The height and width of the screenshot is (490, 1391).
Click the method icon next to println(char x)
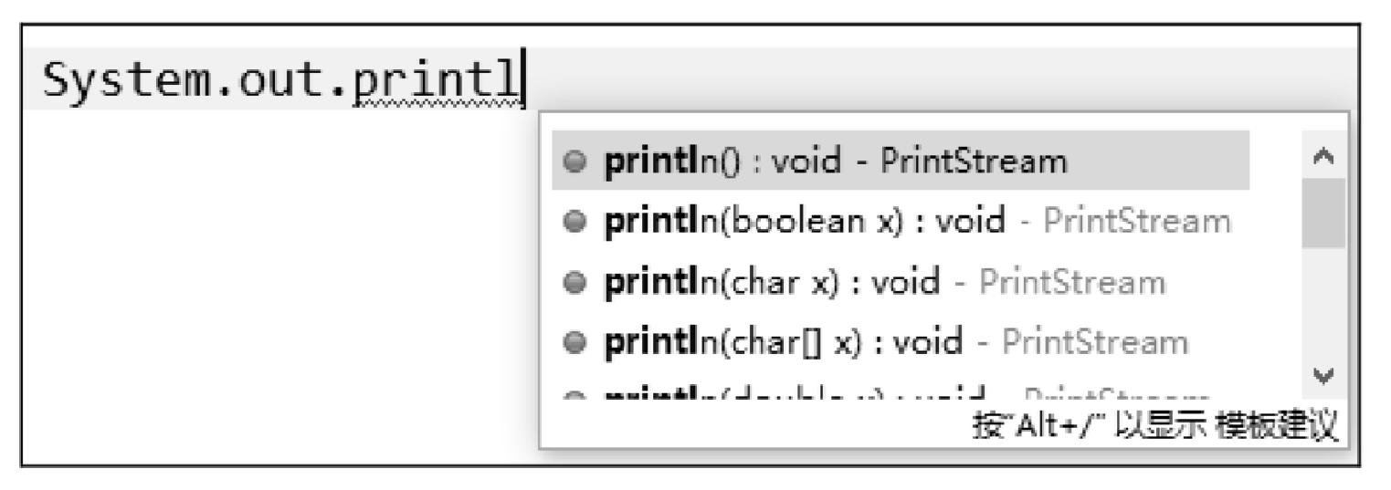click(x=574, y=282)
